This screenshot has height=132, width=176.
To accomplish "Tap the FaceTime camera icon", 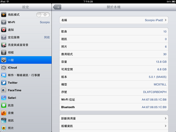I will (x=4, y=90).
